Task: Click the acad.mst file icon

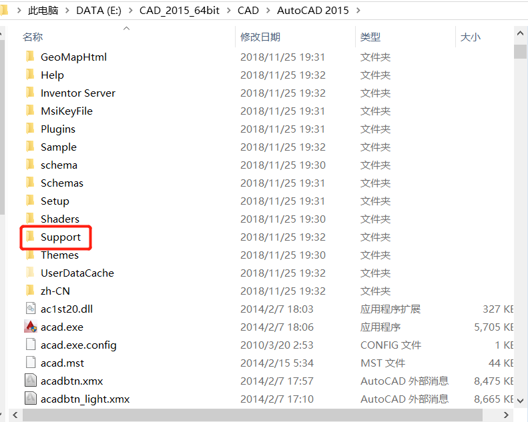Action: pos(31,363)
